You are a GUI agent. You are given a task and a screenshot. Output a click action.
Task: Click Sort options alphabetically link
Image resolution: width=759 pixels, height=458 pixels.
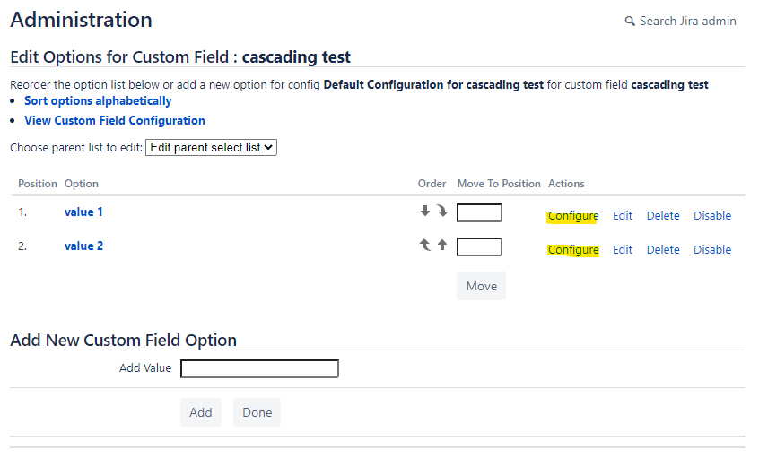(98, 100)
